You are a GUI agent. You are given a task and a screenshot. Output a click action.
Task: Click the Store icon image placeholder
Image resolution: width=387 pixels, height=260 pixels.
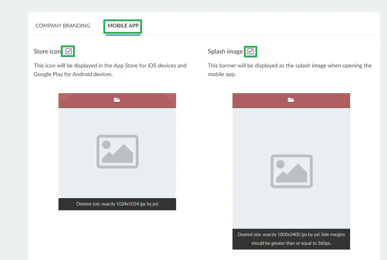click(118, 152)
